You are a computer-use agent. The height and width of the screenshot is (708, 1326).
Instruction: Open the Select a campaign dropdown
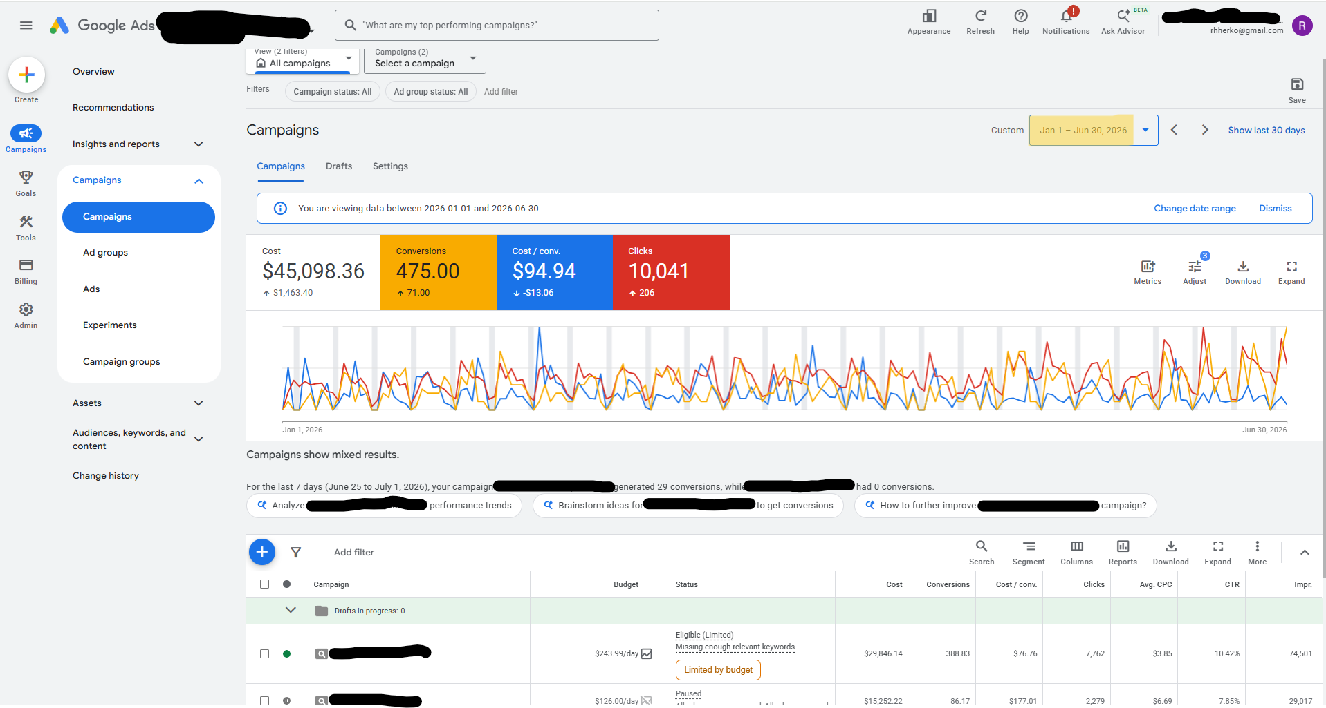[x=425, y=61]
